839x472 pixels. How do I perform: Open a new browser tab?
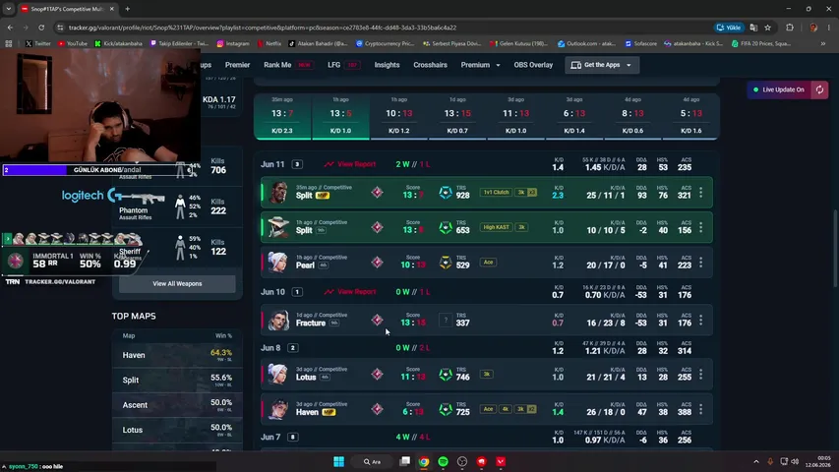(127, 9)
